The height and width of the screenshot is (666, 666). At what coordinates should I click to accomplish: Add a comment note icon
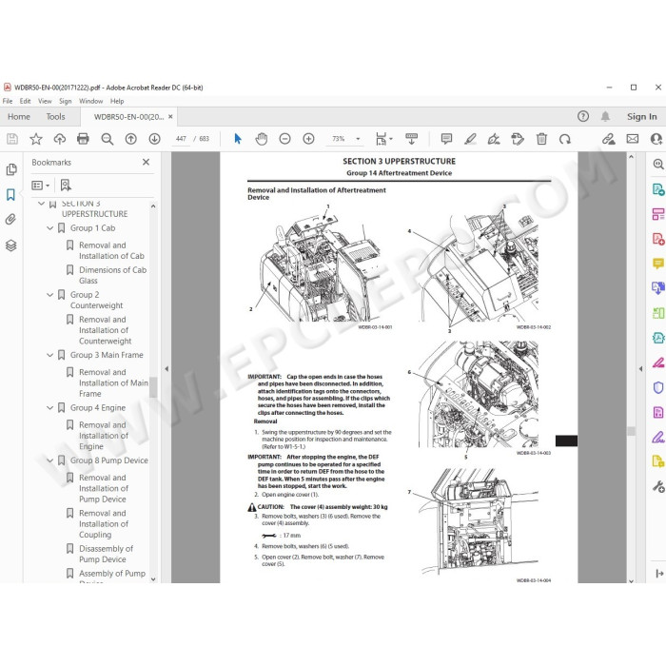coord(446,139)
